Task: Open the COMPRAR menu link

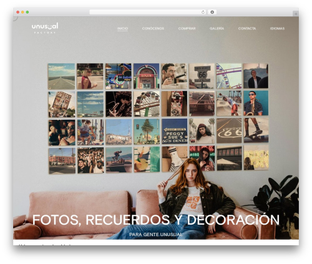Action: [x=187, y=29]
